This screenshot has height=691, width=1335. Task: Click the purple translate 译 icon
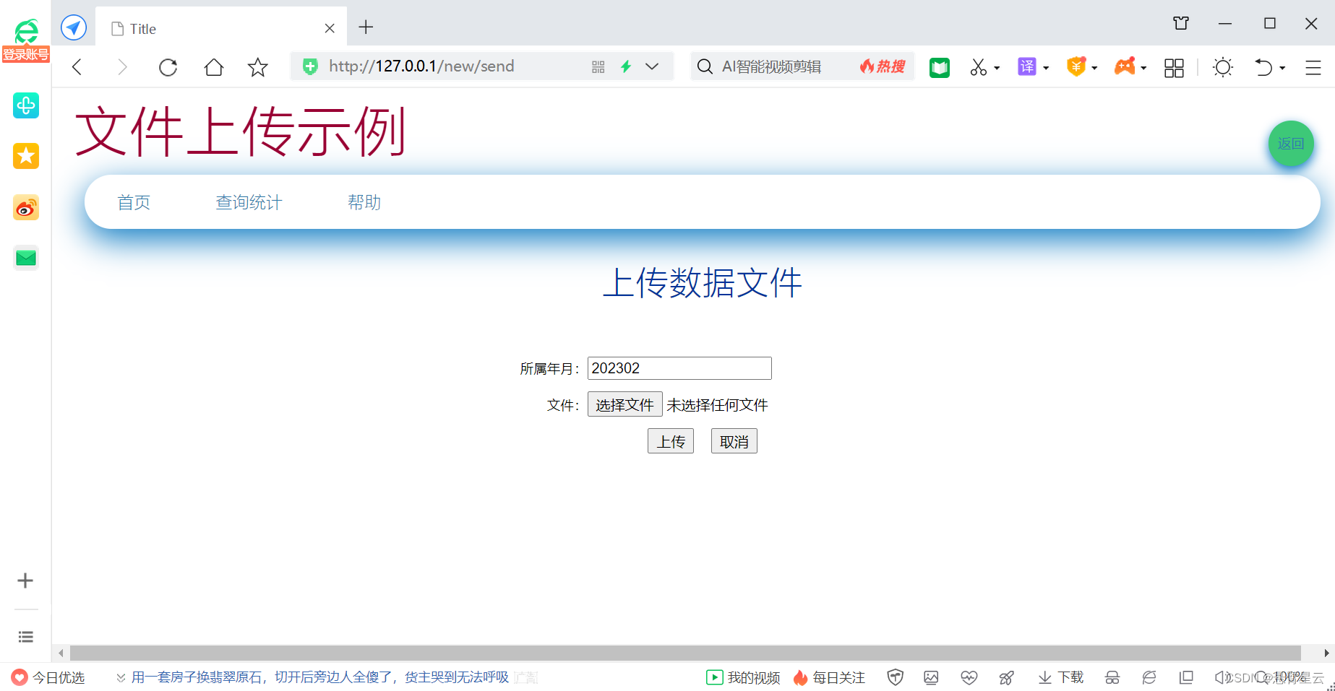[1027, 67]
